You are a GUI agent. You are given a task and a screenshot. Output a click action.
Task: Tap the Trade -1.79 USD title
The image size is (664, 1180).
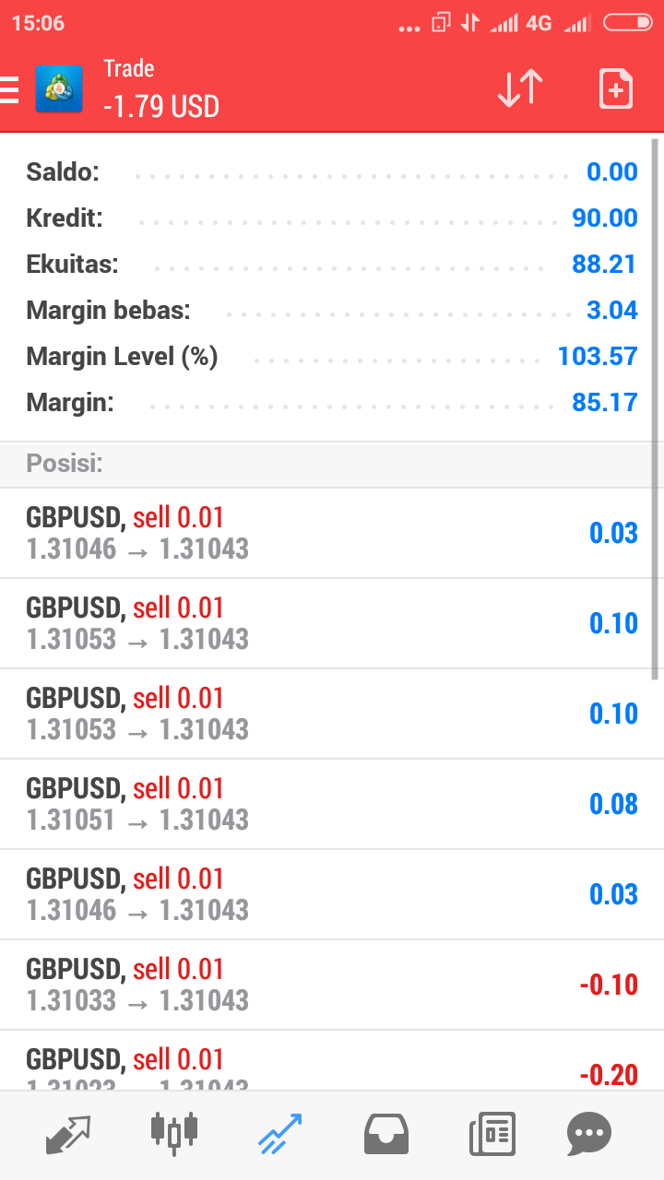click(161, 89)
